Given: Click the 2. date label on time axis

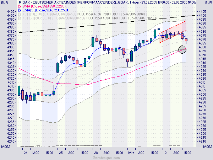Looking at the screenshot, I should pos(166,153).
